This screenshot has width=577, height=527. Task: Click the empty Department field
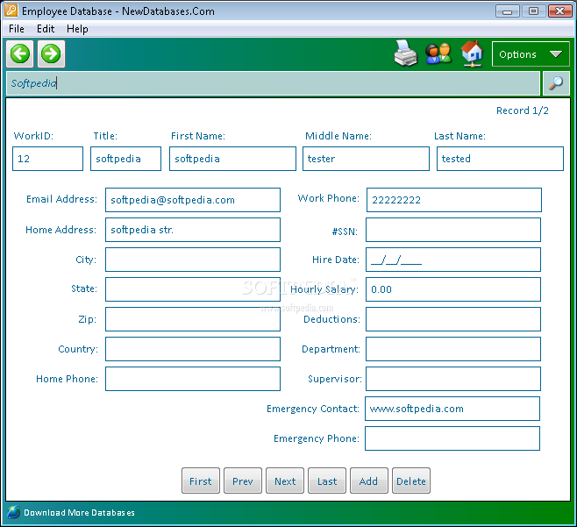453,349
